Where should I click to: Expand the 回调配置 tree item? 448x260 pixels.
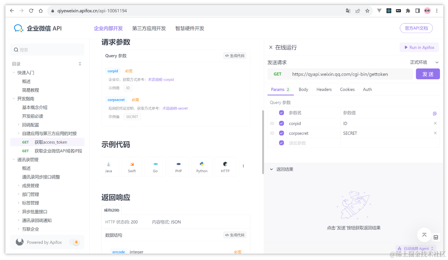(19, 125)
